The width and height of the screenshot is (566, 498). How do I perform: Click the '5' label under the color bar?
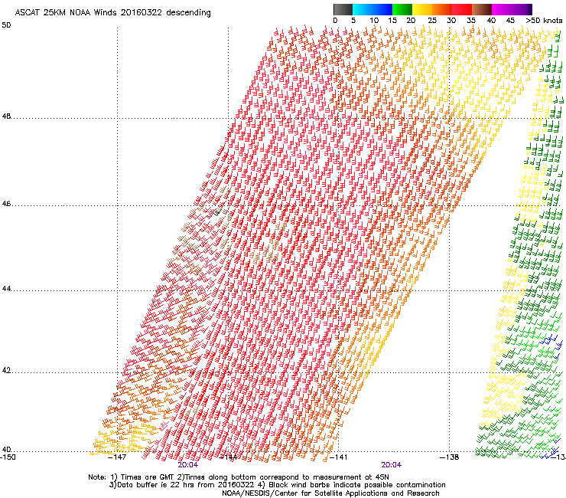pos(353,21)
